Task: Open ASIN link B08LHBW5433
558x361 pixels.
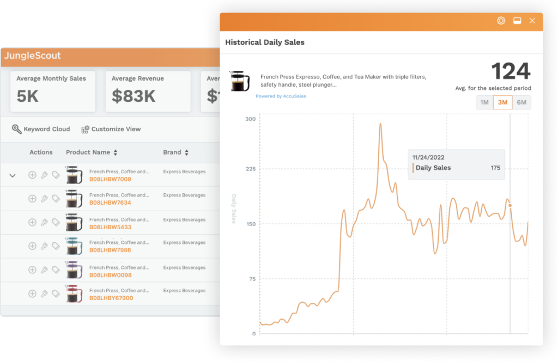Action: coord(110,227)
